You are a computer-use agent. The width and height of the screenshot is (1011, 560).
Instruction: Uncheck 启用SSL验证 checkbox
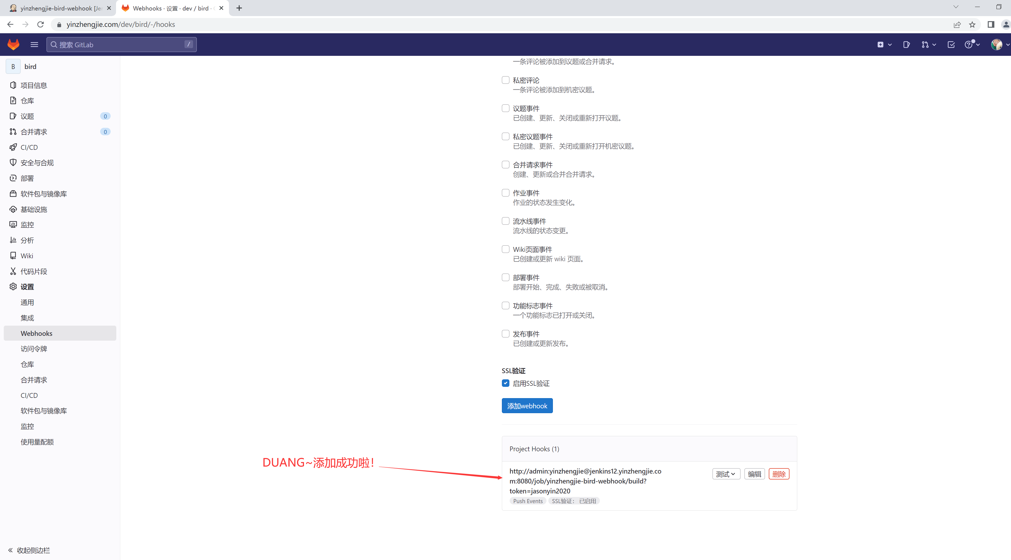point(505,383)
